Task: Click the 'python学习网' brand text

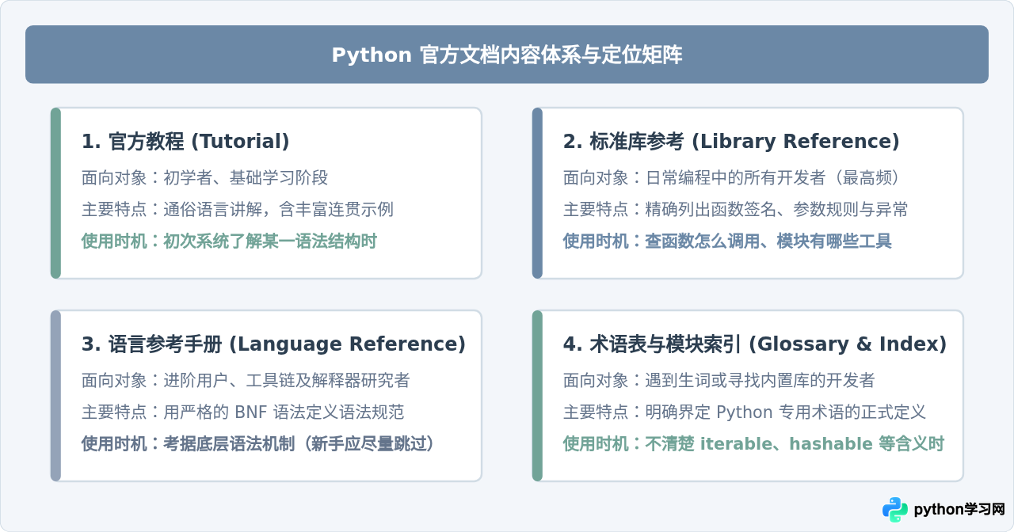Action: point(959,510)
